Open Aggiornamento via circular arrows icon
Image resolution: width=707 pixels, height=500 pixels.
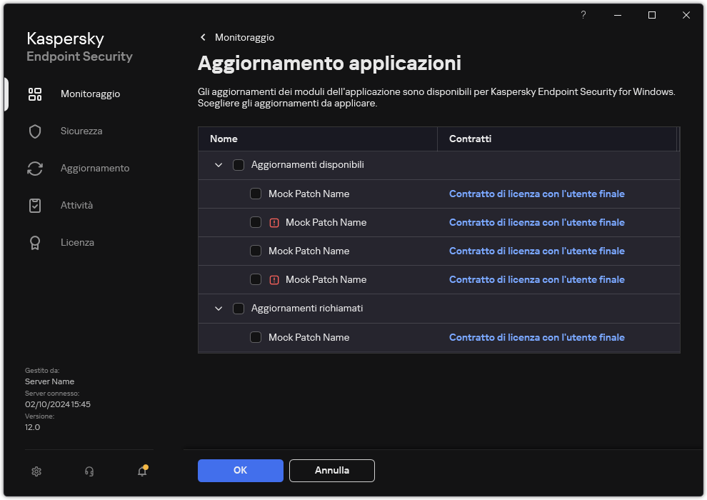[35, 168]
